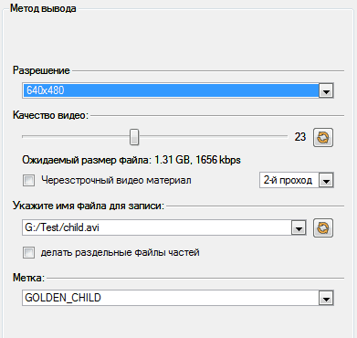Screen dimensions: 357x338
Task: Select the highlighted 640x480 resolution field
Action: [x=171, y=90]
